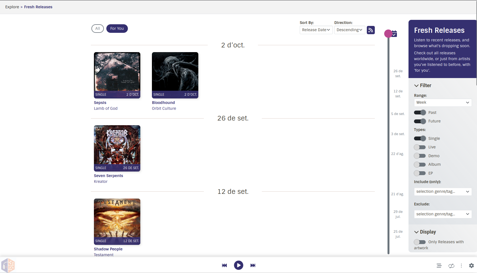Screen dimensions: 477x273
Task: Enable the Album type toggle
Action: [x=420, y=165]
